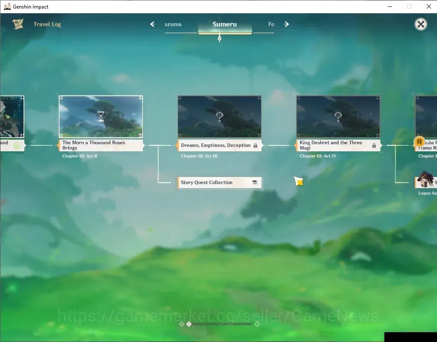Click lock icon on King Deshret quest
The image size is (437, 342).
[374, 145]
